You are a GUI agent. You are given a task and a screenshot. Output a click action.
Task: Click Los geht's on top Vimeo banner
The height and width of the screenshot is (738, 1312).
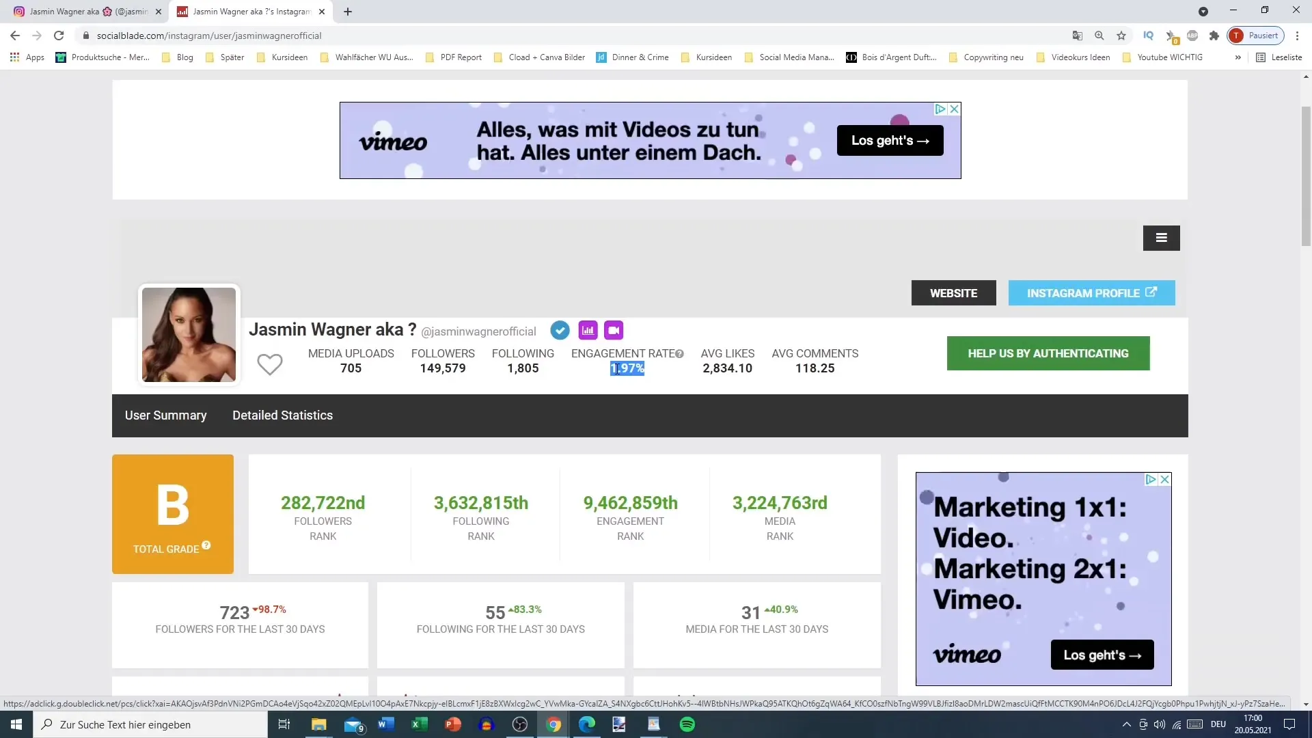point(890,141)
